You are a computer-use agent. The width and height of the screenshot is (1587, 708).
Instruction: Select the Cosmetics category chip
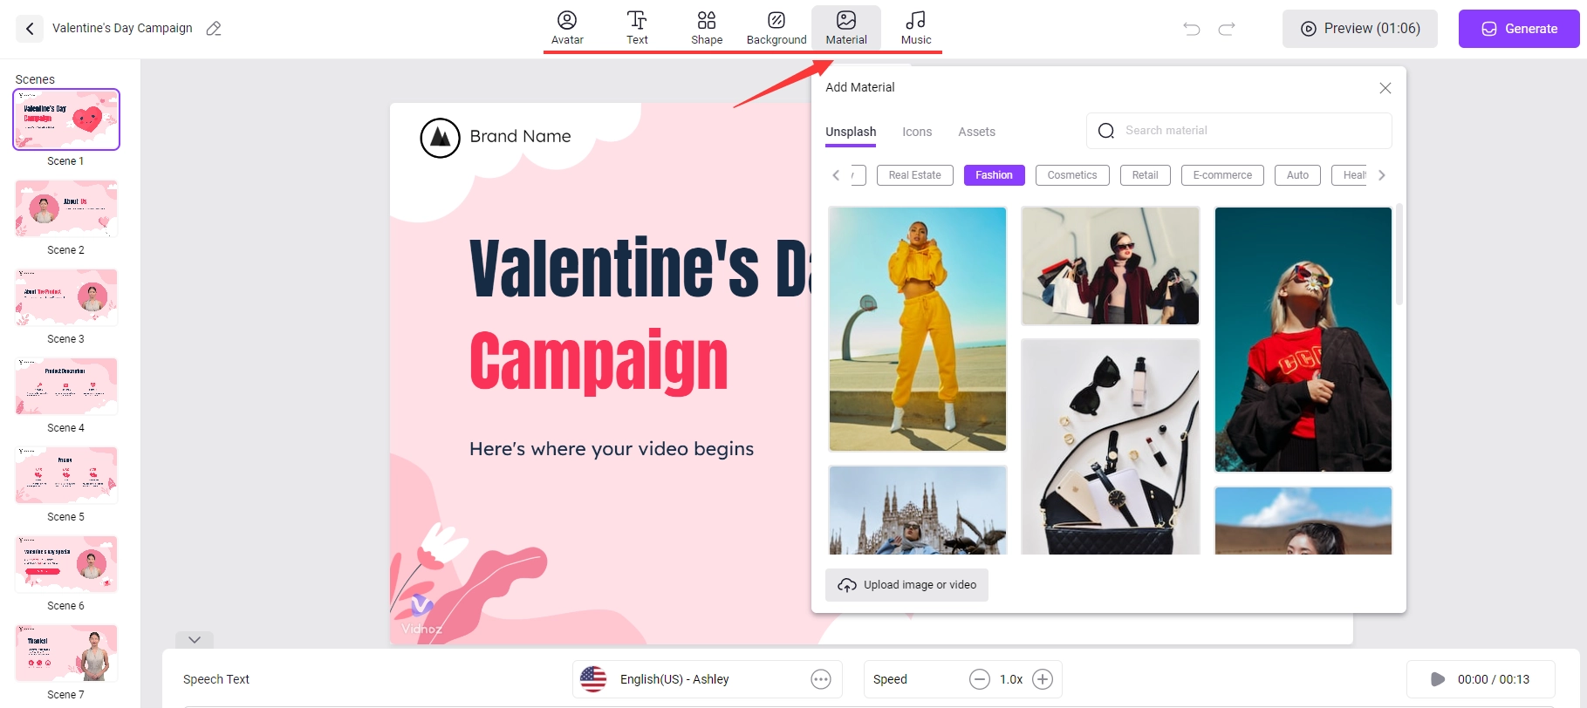coord(1071,175)
